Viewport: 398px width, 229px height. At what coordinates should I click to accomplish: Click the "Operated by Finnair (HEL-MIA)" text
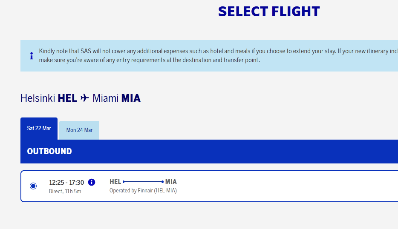(143, 191)
